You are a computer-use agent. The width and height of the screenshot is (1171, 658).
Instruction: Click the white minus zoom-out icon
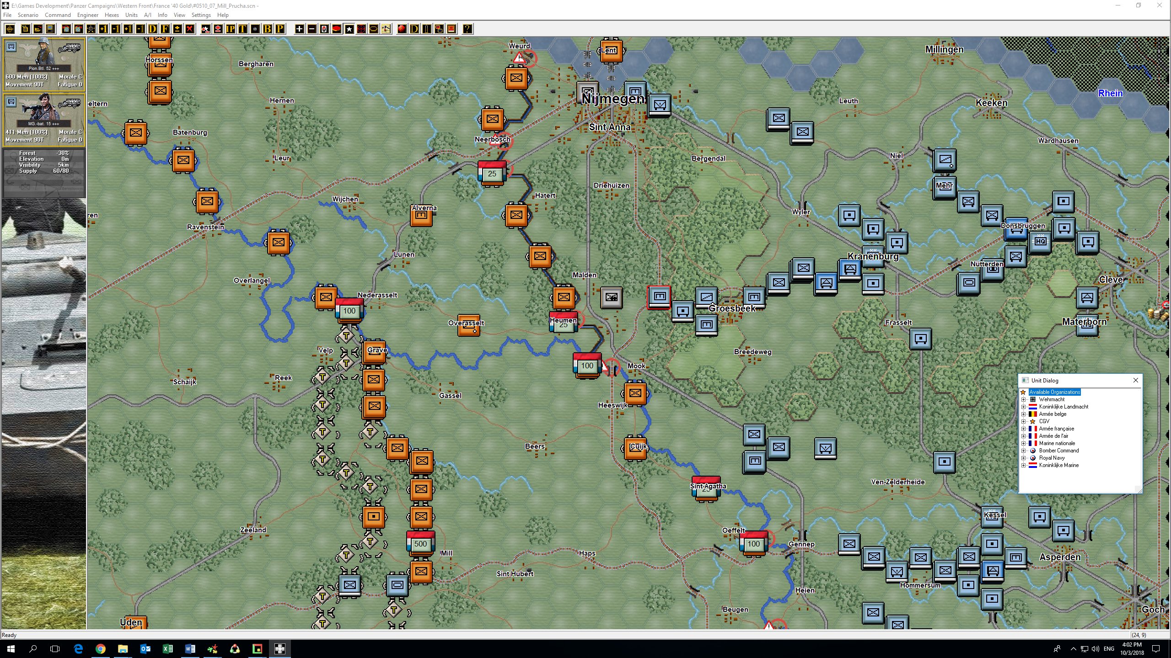(x=312, y=29)
